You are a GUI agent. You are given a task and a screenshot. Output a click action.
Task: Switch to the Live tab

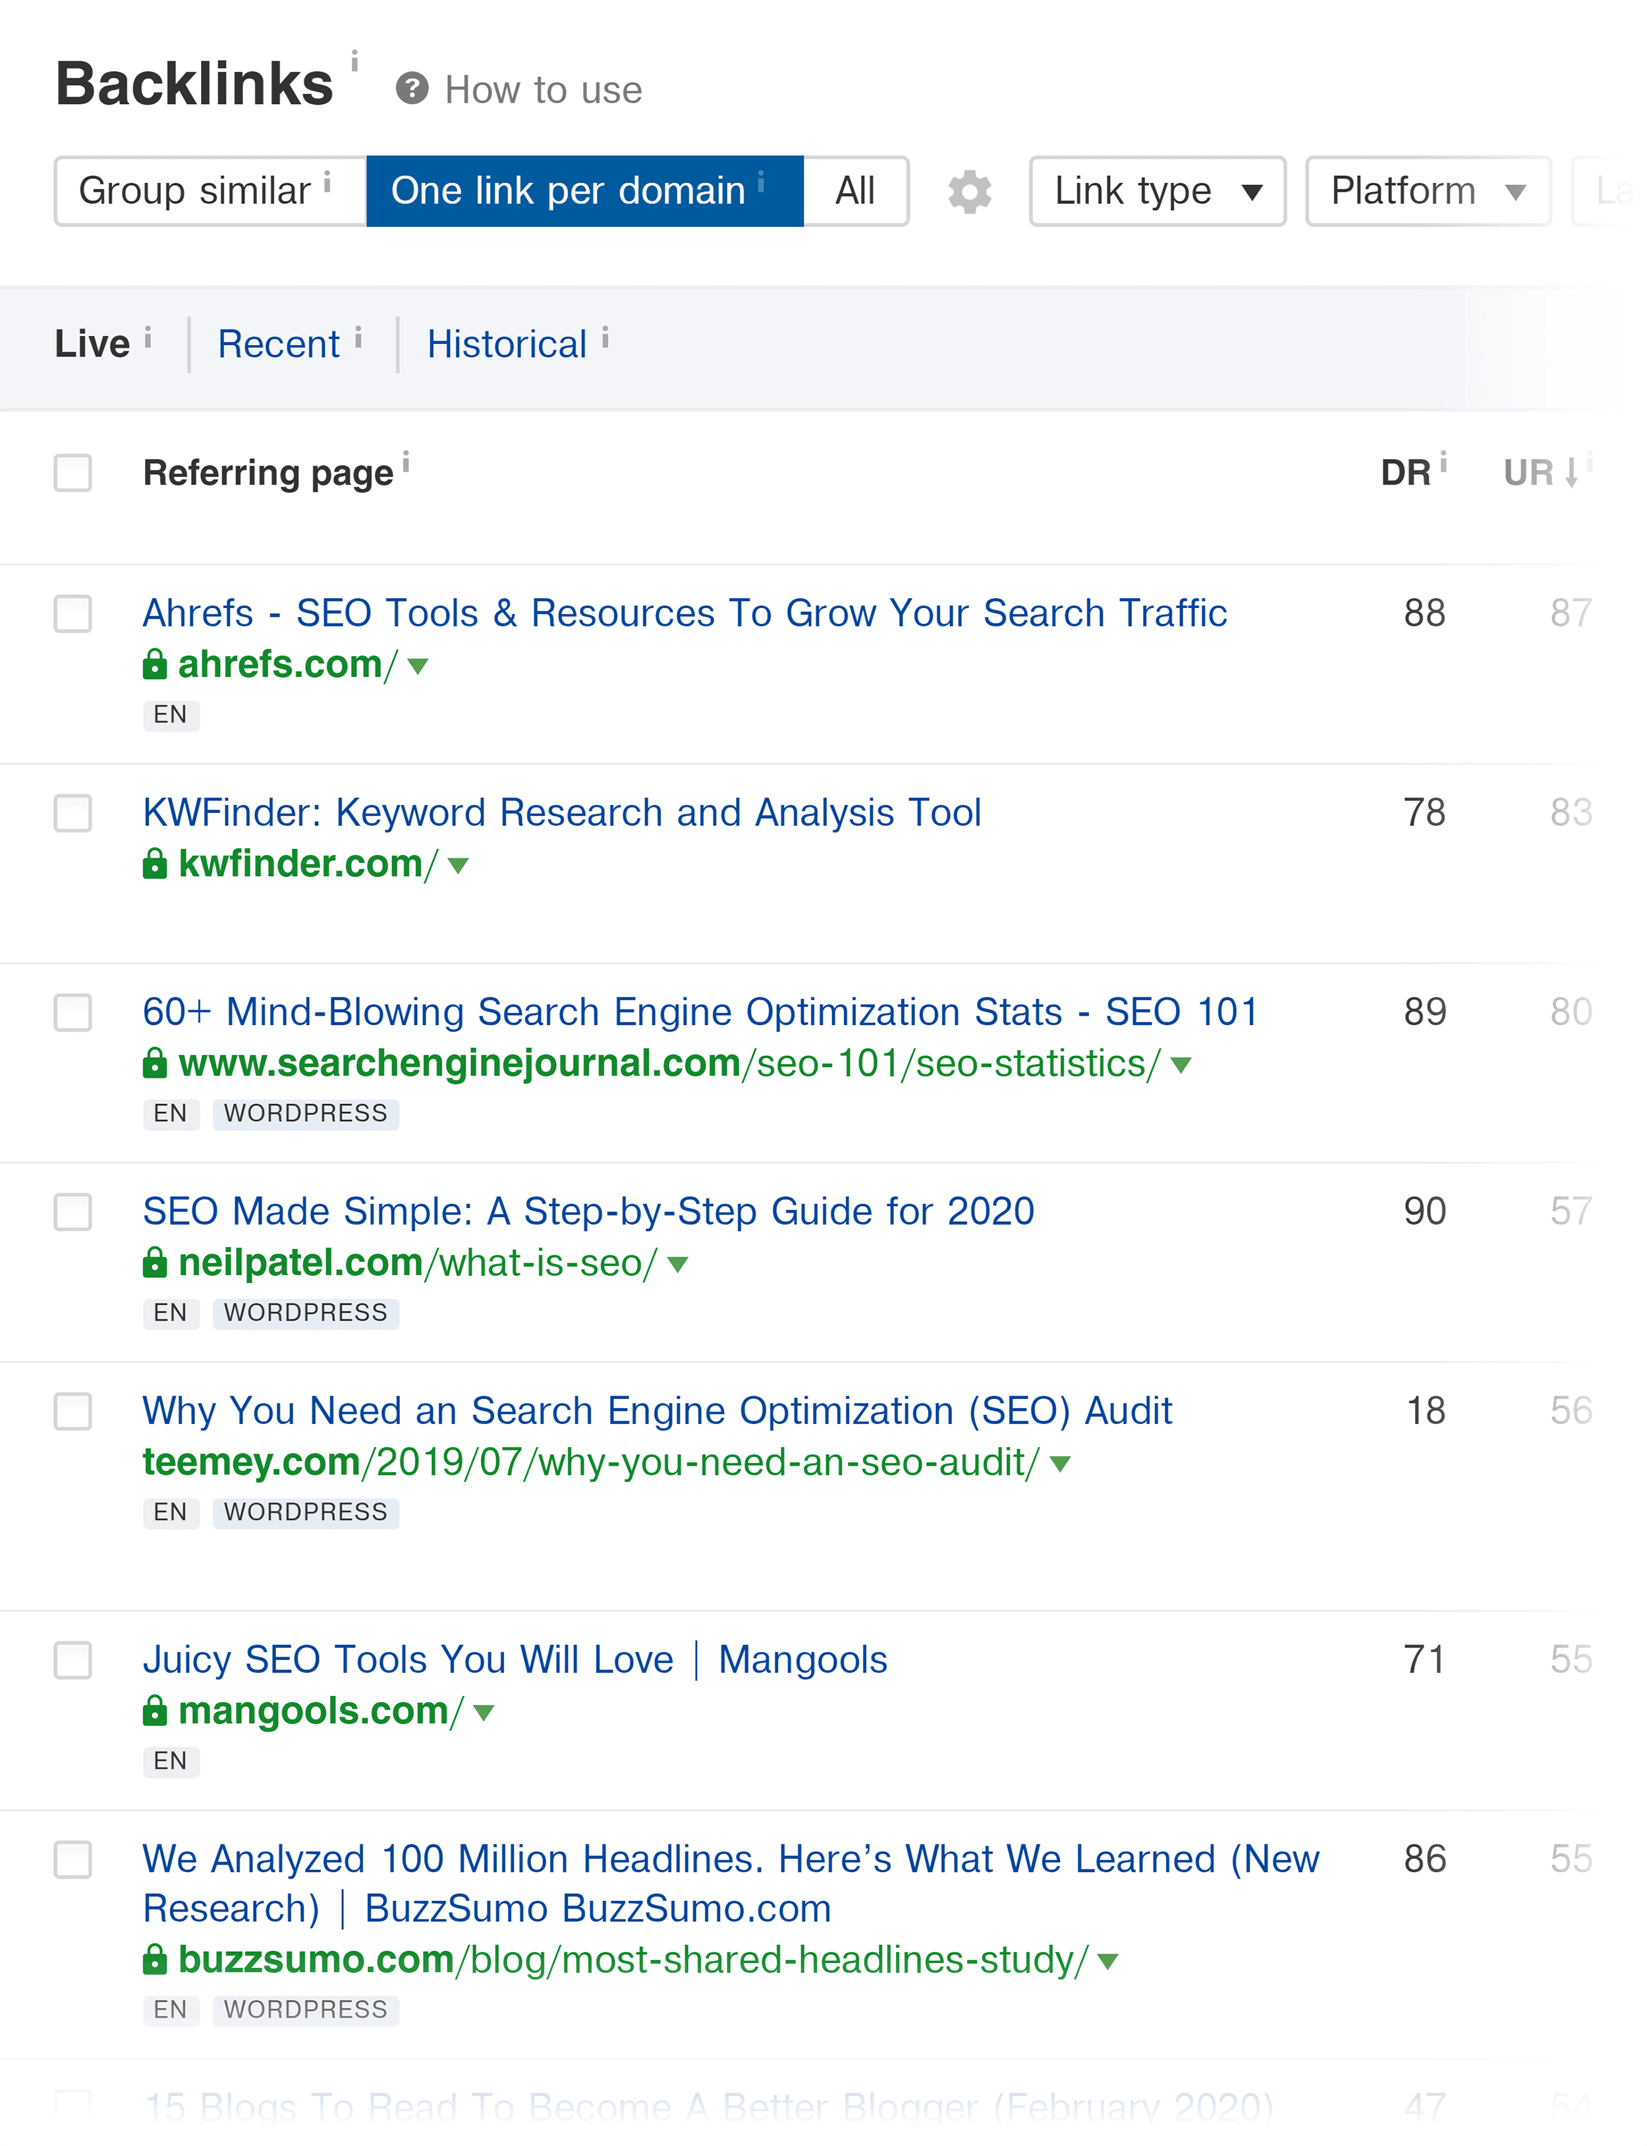92,344
